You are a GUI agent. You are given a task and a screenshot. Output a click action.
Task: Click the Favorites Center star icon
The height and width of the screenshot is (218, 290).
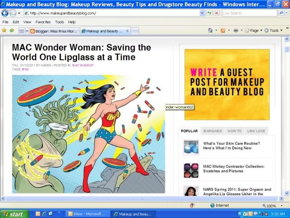4,30
